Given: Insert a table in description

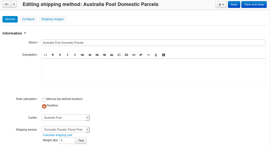Looking at the screenshot, I should (126, 55).
